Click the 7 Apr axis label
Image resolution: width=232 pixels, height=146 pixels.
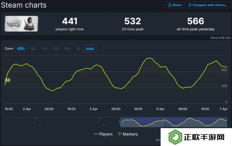click(223, 109)
